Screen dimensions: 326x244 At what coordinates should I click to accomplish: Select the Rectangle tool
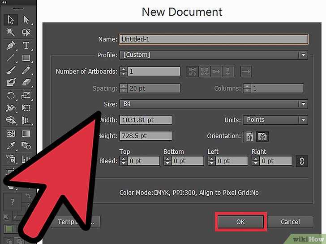[x=26, y=58]
